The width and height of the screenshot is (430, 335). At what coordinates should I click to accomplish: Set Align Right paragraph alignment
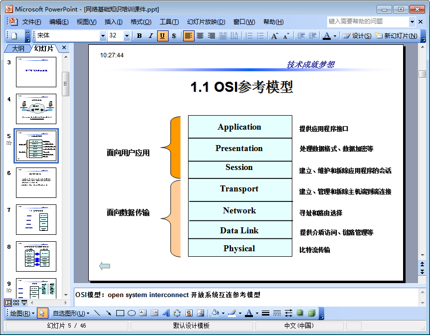point(211,36)
